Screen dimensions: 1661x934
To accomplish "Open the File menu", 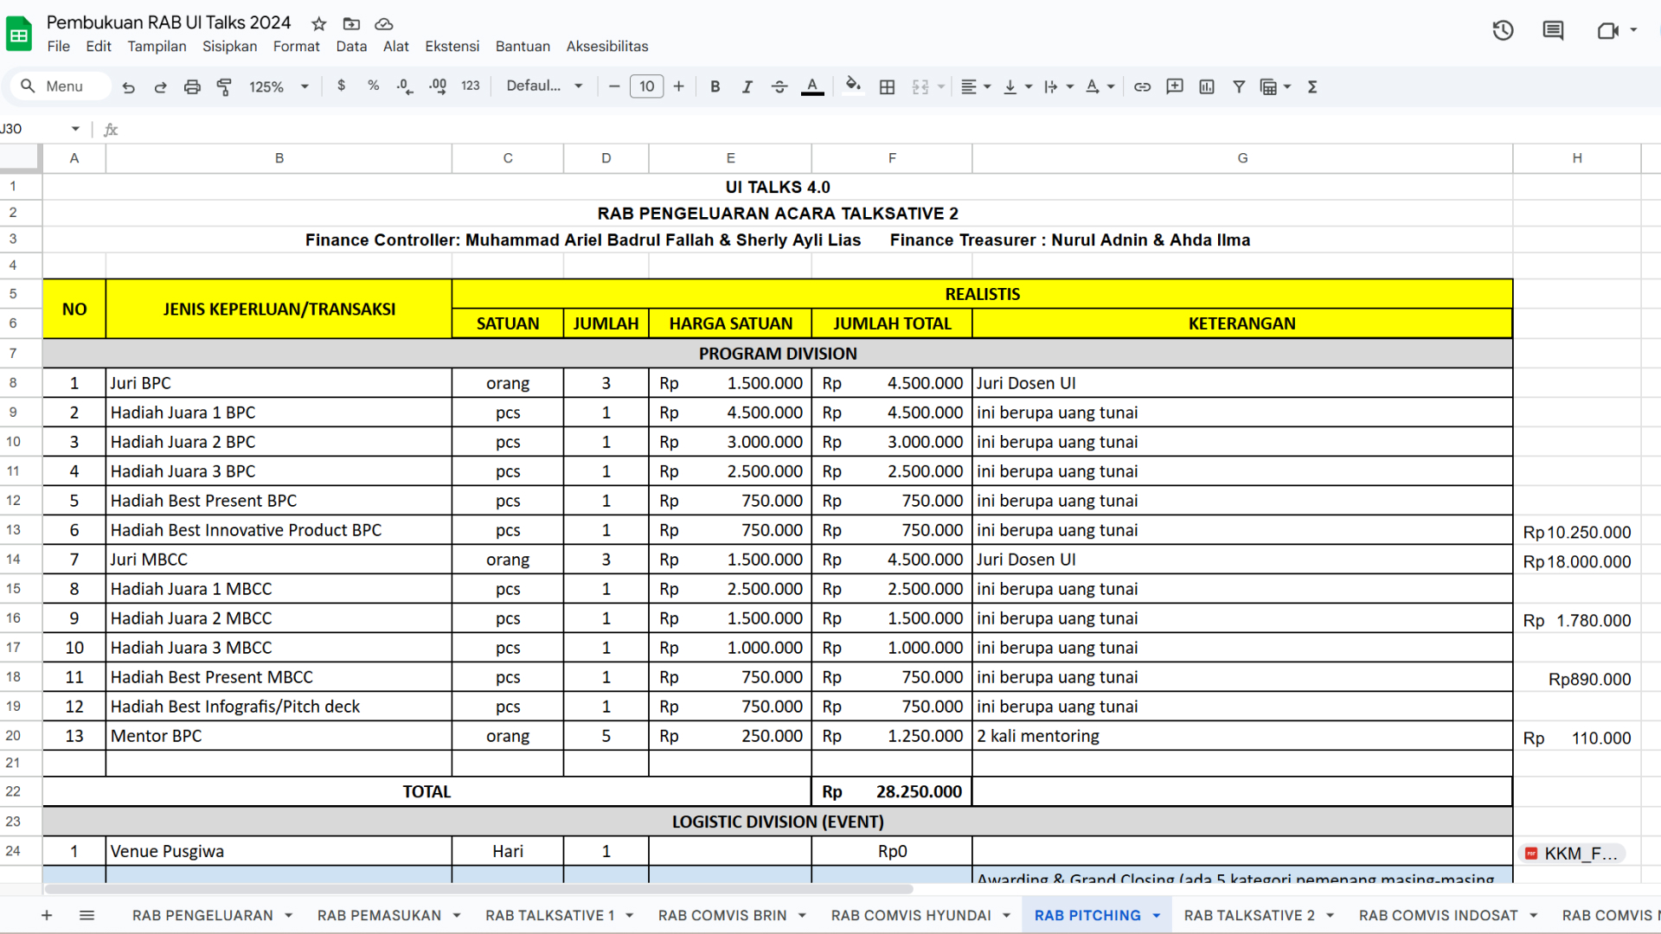I will (59, 46).
